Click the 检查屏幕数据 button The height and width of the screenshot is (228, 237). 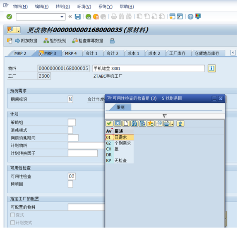coord(88,41)
